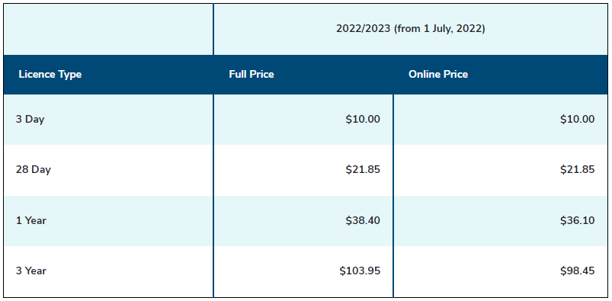Click the 28 Day online price $21.85
This screenshot has height=301, width=612.
[577, 170]
